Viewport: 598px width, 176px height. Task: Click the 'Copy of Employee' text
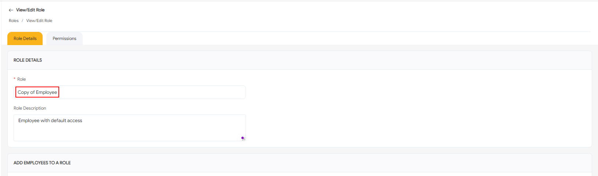[37, 92]
